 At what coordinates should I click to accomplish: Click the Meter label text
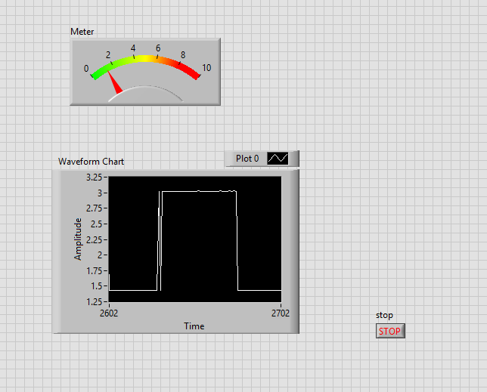(x=82, y=32)
